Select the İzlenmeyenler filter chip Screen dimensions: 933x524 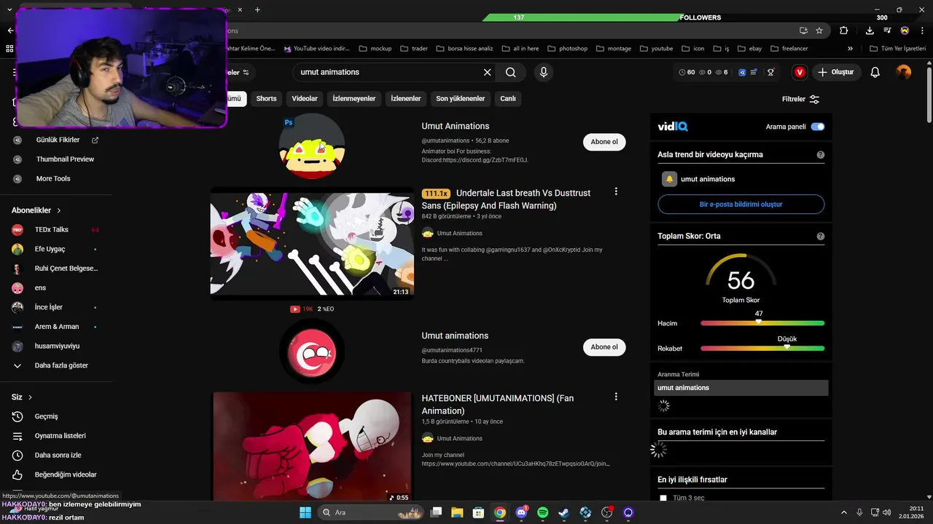pyautogui.click(x=354, y=98)
